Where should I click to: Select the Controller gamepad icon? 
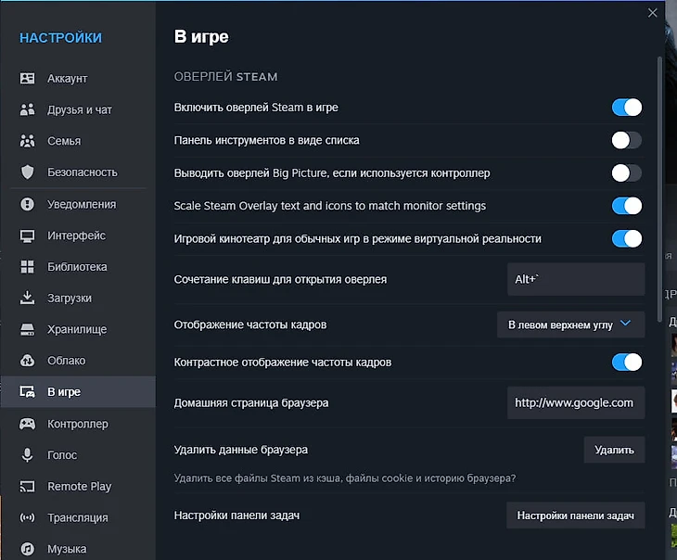28,424
